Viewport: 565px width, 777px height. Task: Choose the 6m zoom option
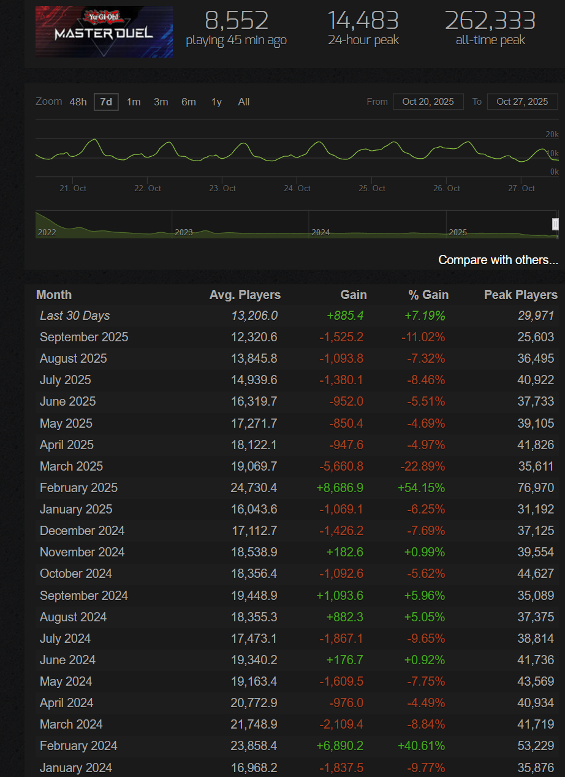point(189,102)
